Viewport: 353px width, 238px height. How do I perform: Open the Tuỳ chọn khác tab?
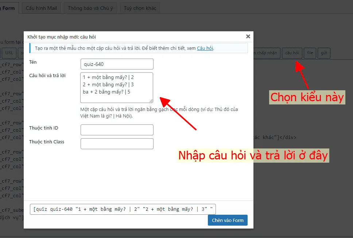pos(140,8)
